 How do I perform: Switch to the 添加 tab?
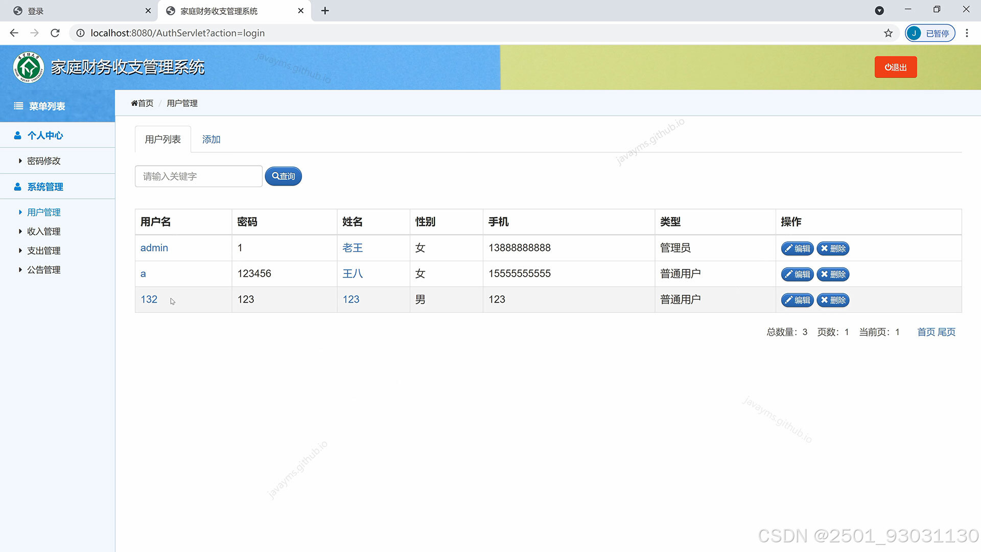pyautogui.click(x=212, y=140)
